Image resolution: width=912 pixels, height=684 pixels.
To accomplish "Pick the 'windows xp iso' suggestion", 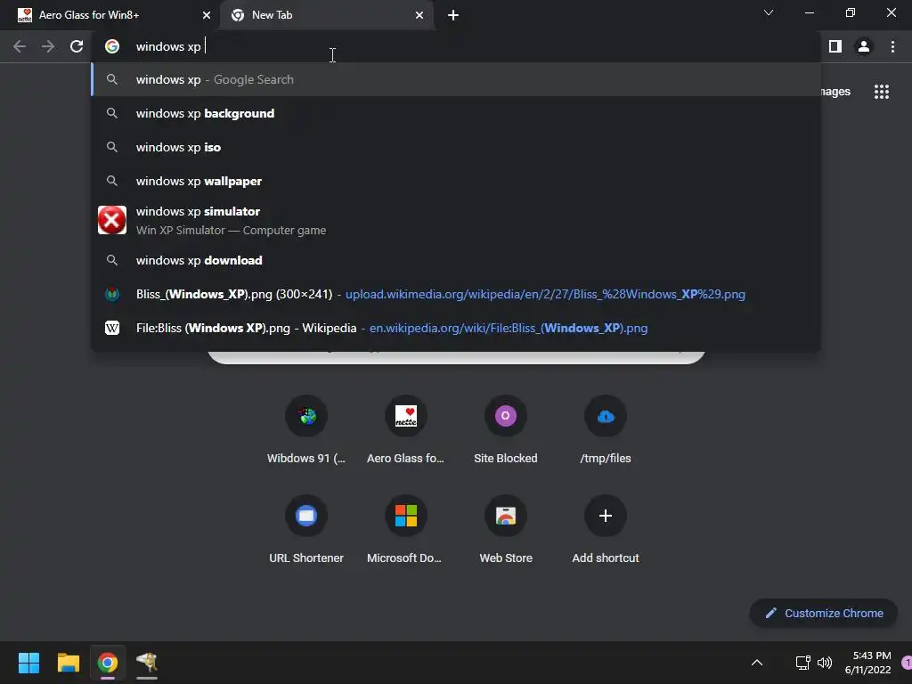I will [456, 147].
